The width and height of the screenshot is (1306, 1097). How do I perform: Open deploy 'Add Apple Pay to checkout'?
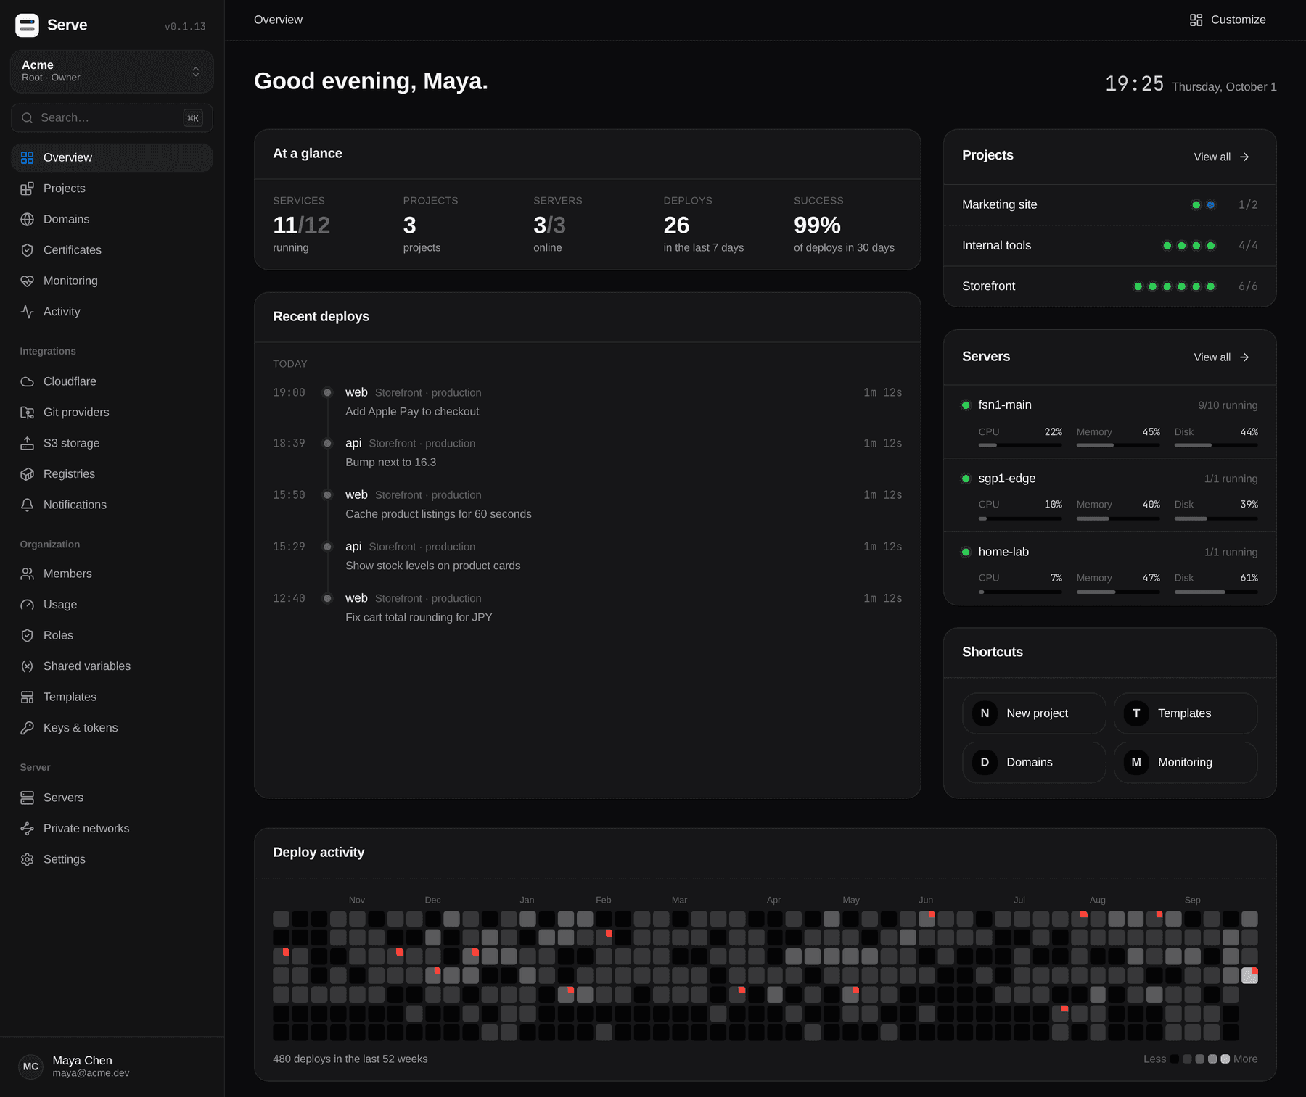[588, 402]
